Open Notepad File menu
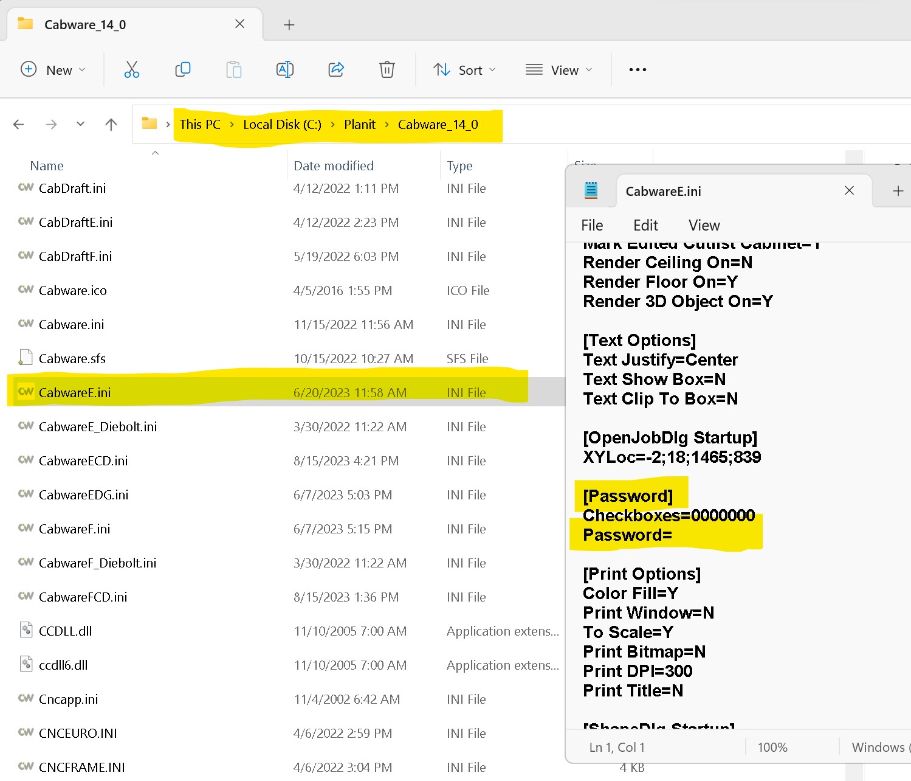 click(592, 226)
